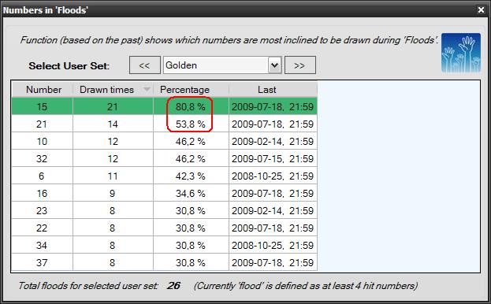Click the raised hands Floods icon
The height and width of the screenshot is (304, 491).
[x=461, y=54]
